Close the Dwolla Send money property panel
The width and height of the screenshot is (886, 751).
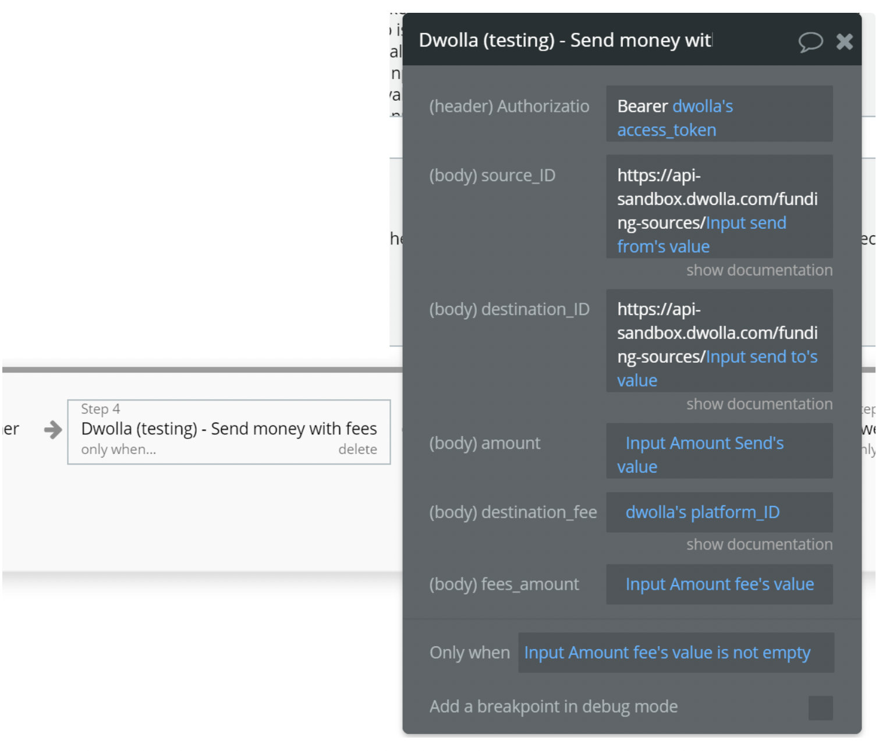[845, 41]
